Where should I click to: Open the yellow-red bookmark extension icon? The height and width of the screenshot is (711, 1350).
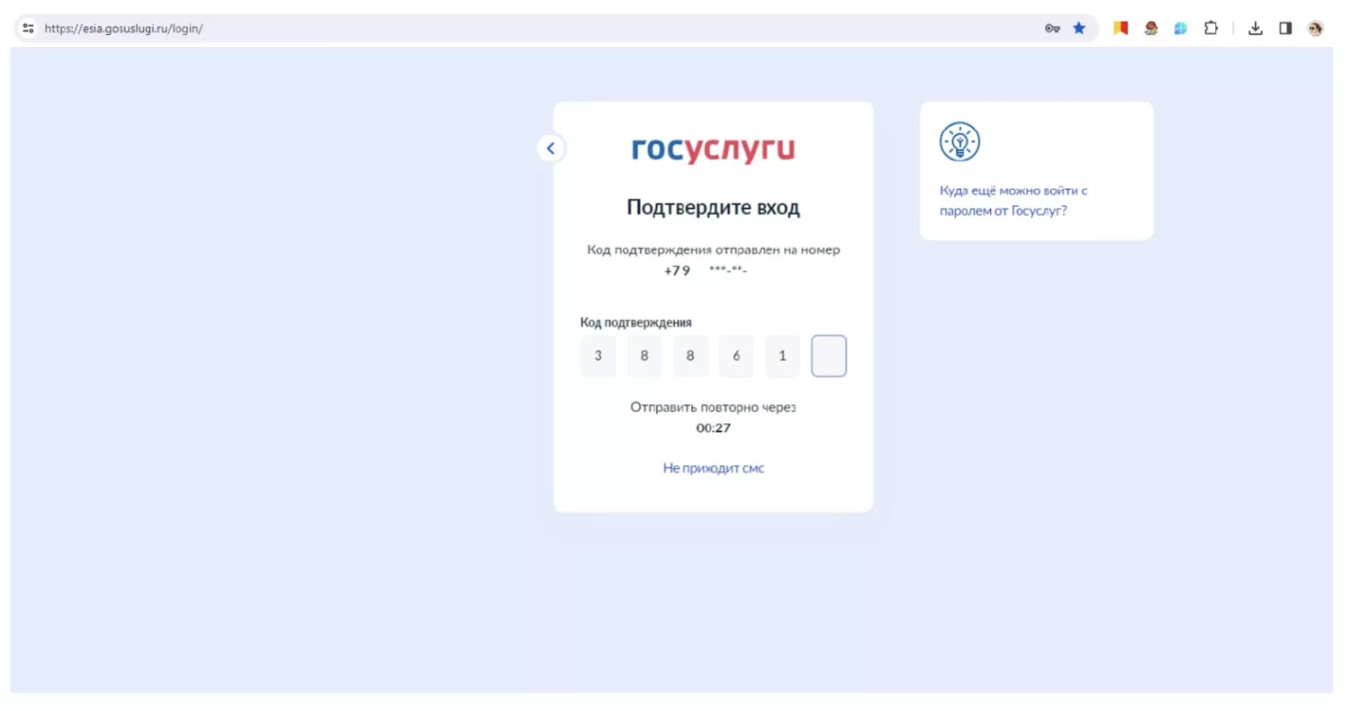pos(1120,28)
